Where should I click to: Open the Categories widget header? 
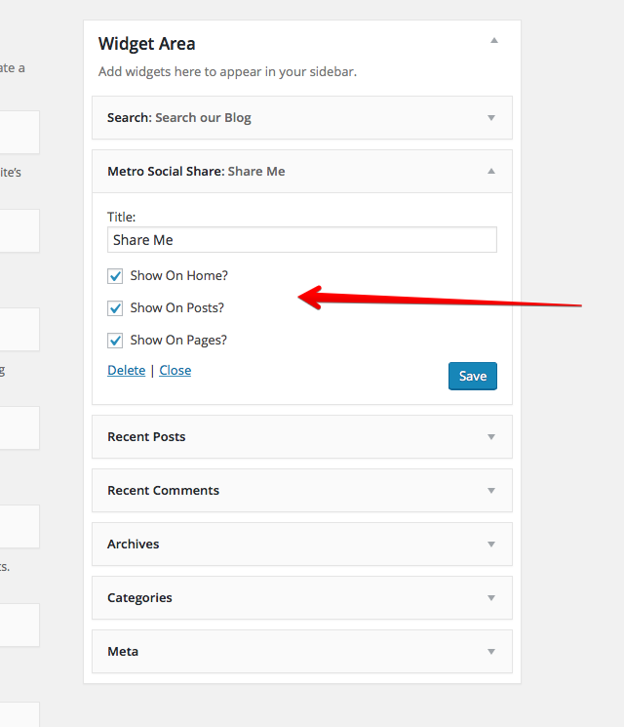pyautogui.click(x=302, y=597)
